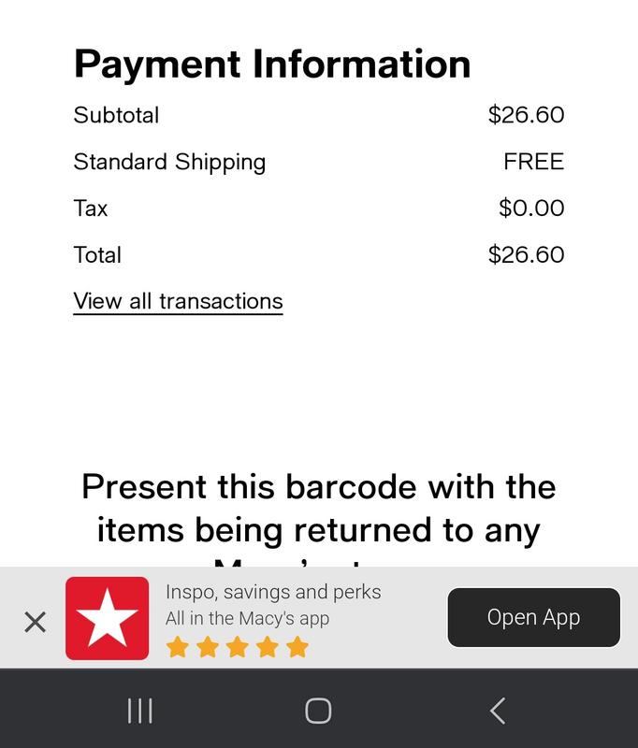Open the View all transactions link
The image size is (638, 748).
click(x=178, y=301)
